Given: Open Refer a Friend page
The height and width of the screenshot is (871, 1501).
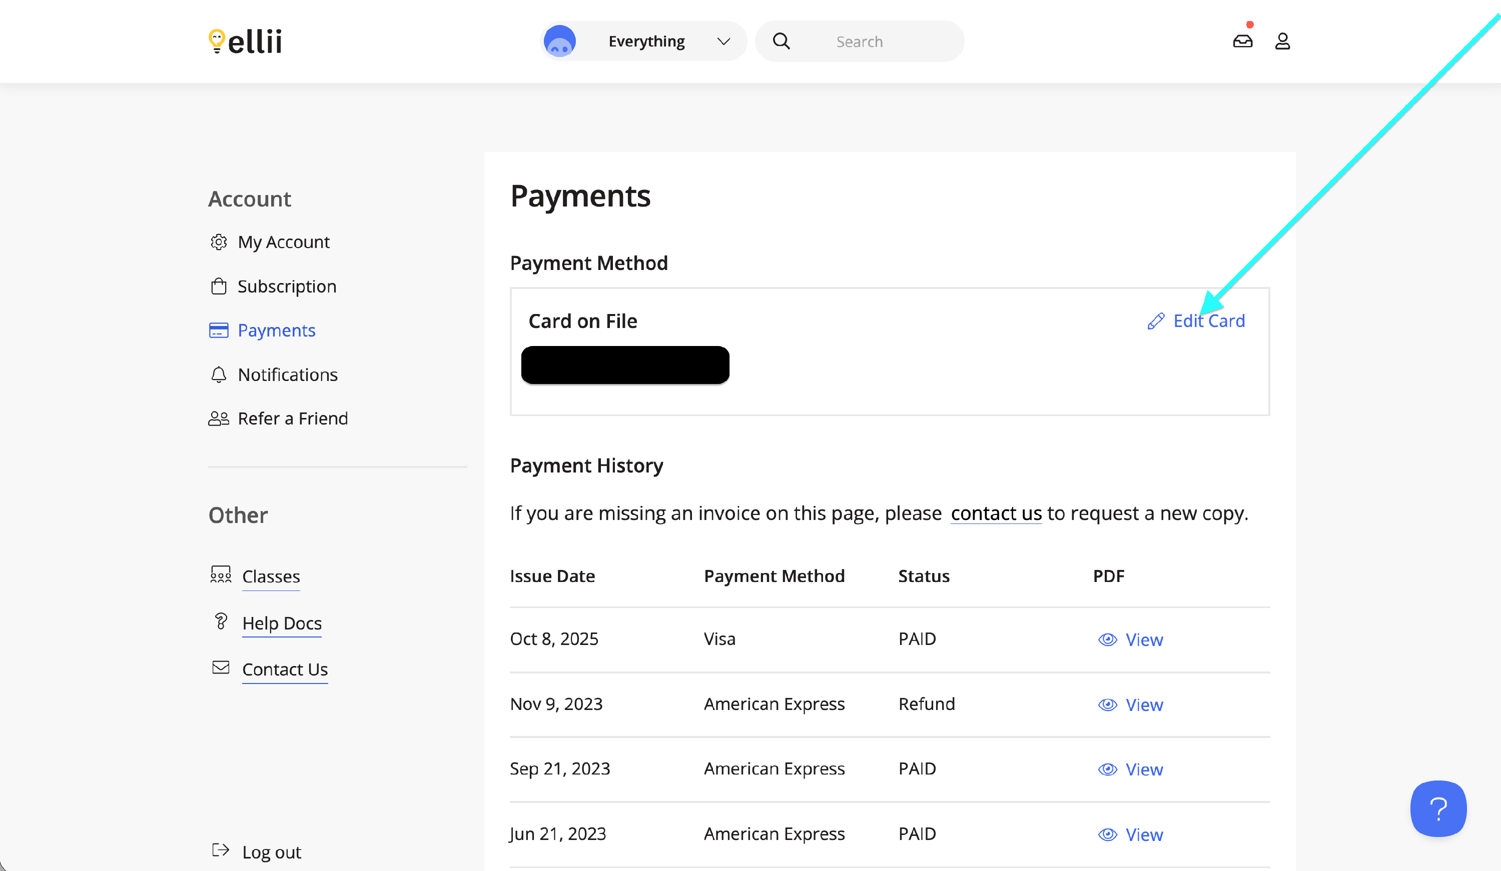Looking at the screenshot, I should (x=293, y=418).
